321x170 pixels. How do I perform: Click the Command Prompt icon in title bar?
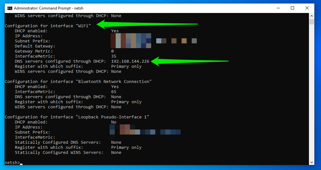pyautogui.click(x=10, y=8)
